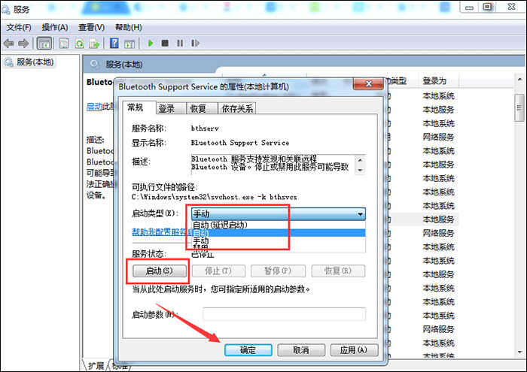Click the 确定 button
Screen dimensions: 527x372
click(248, 350)
